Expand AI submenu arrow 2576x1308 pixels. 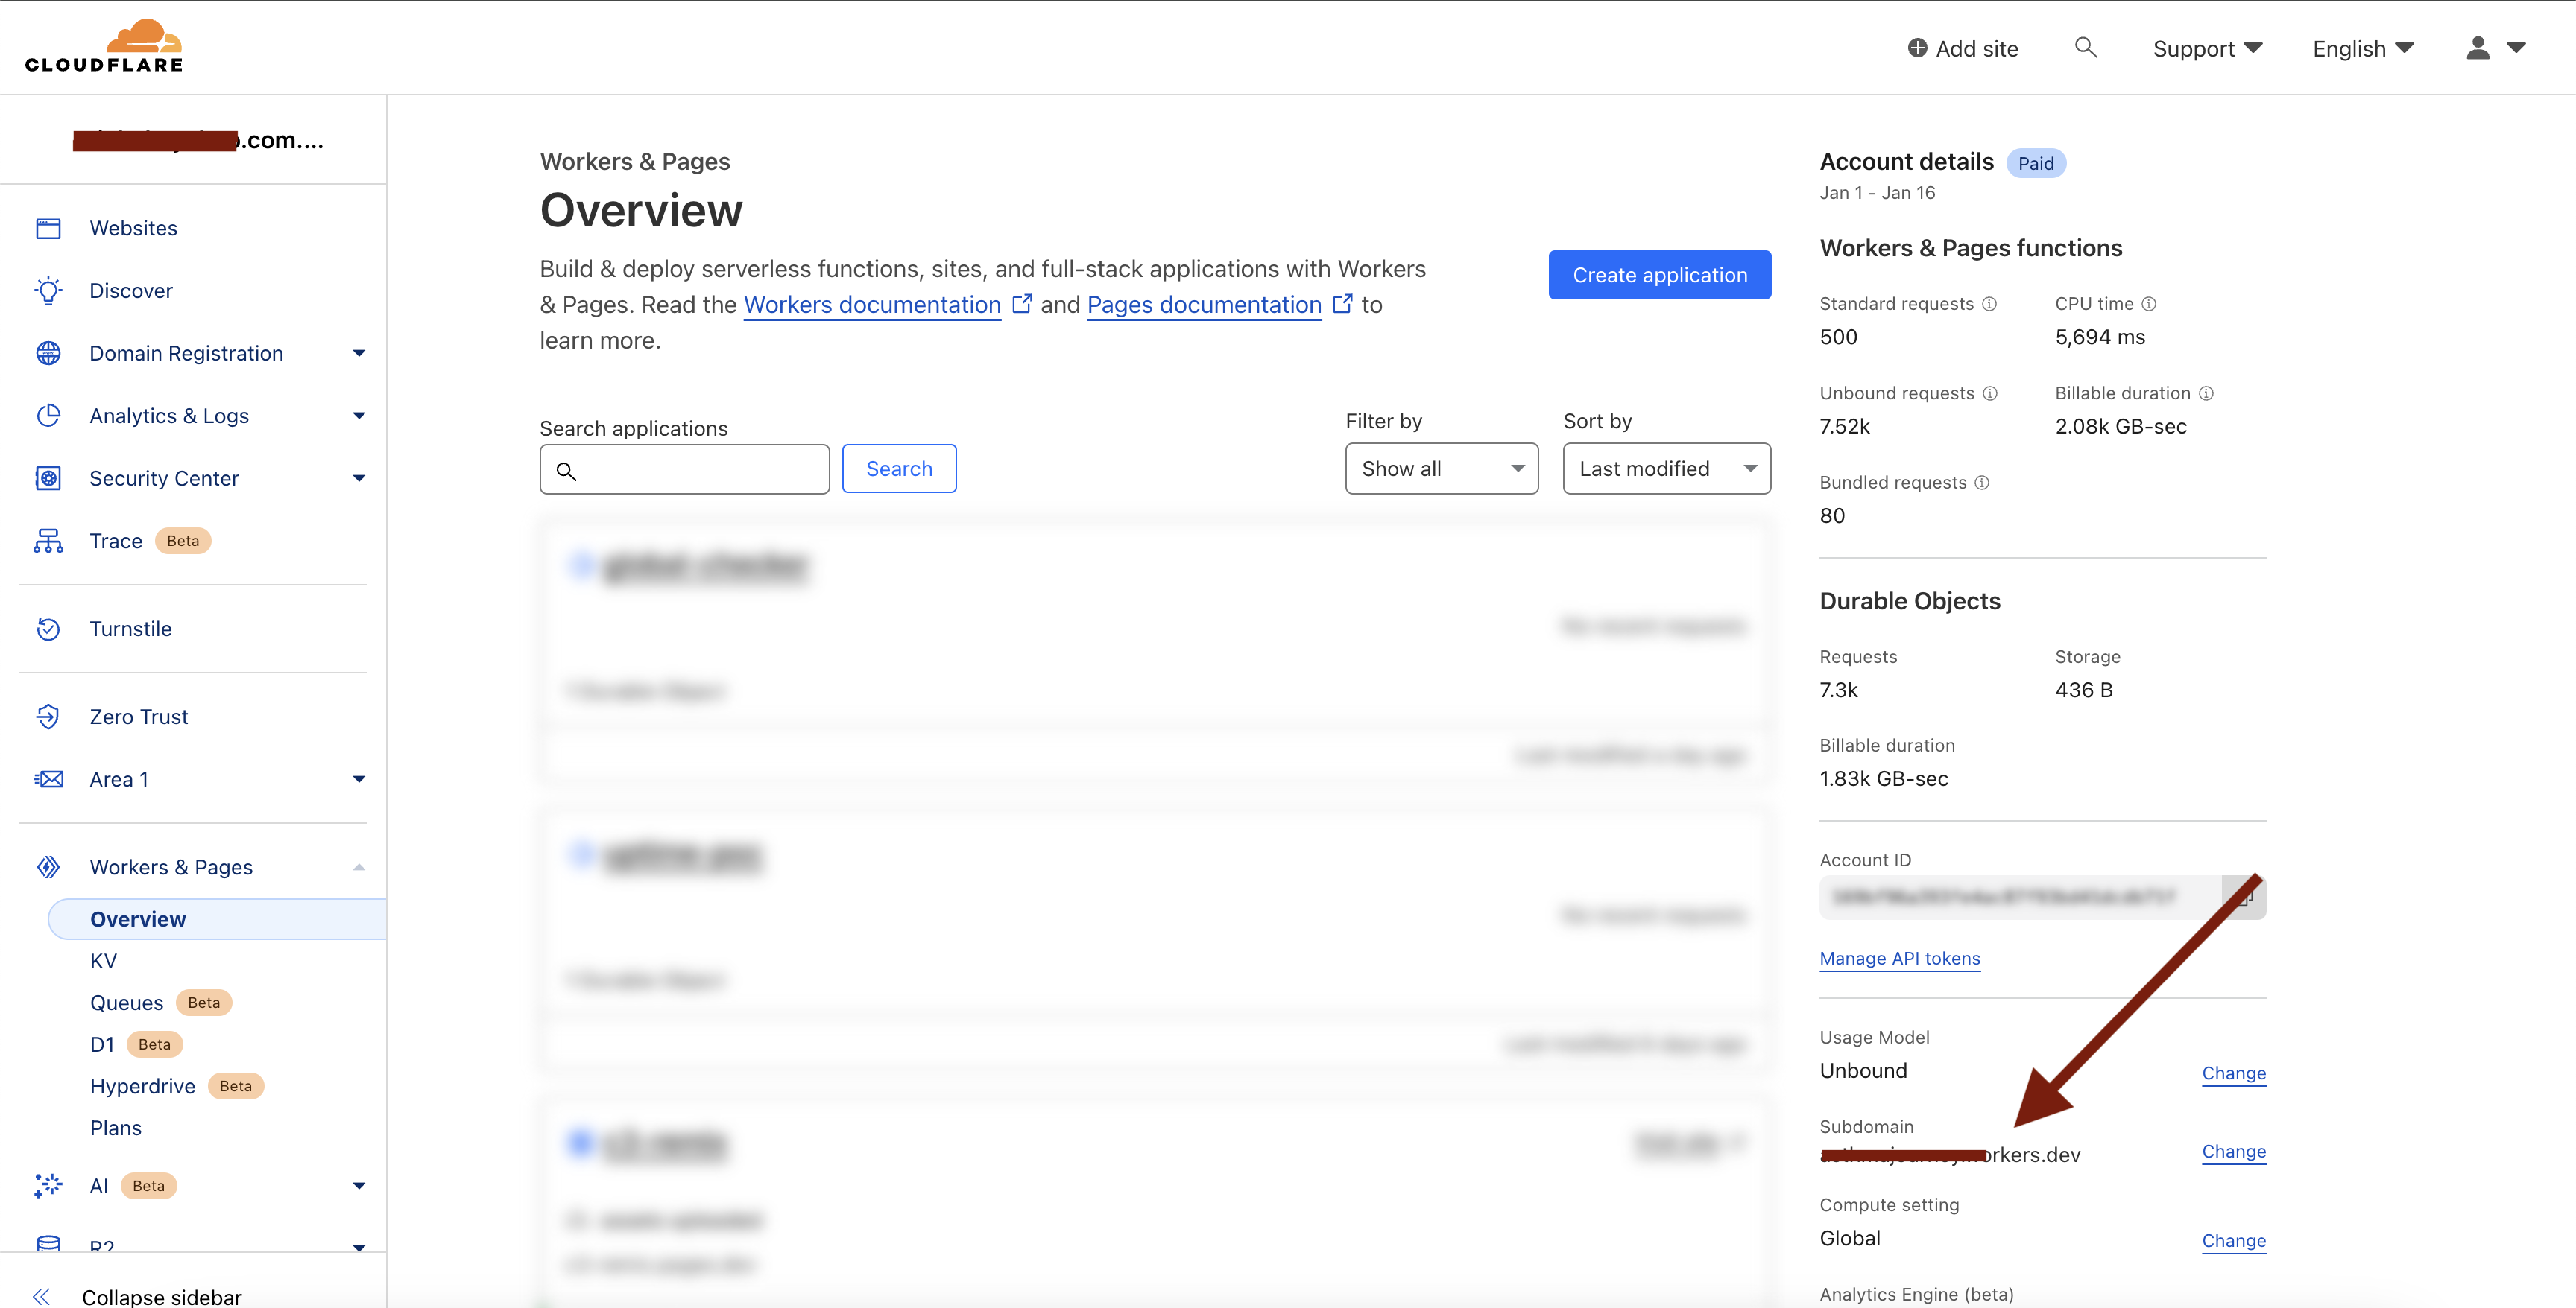click(359, 1186)
